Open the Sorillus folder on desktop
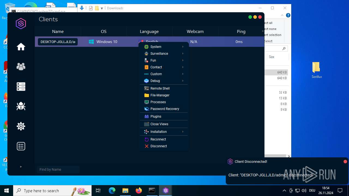 coord(317,70)
